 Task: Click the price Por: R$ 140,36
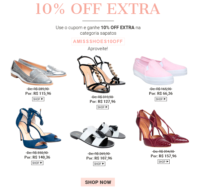(x=37, y=157)
